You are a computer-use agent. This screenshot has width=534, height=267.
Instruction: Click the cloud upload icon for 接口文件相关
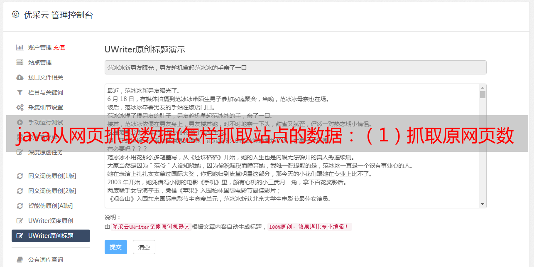20,77
